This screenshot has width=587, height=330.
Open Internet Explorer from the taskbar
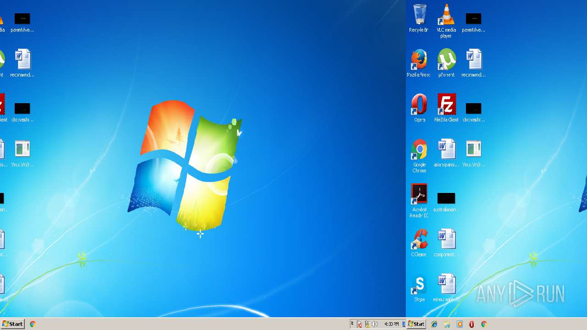click(434, 324)
